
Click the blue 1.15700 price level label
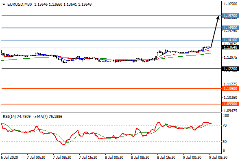(x=230, y=16)
